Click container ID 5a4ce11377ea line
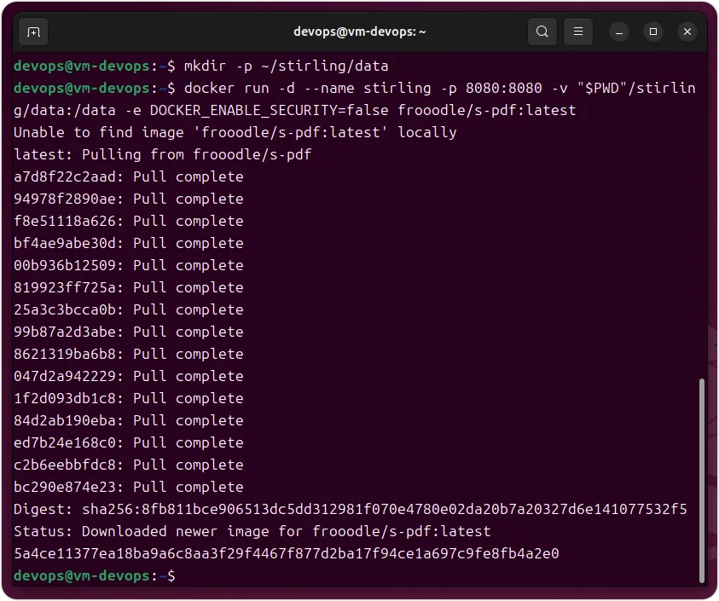719x601 pixels. tap(287, 553)
